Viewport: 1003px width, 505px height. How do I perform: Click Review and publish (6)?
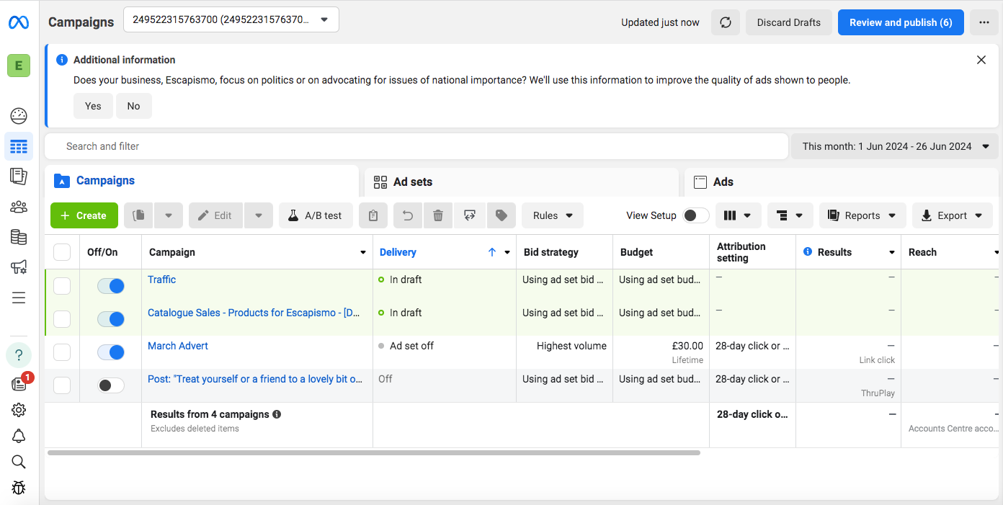click(x=901, y=22)
